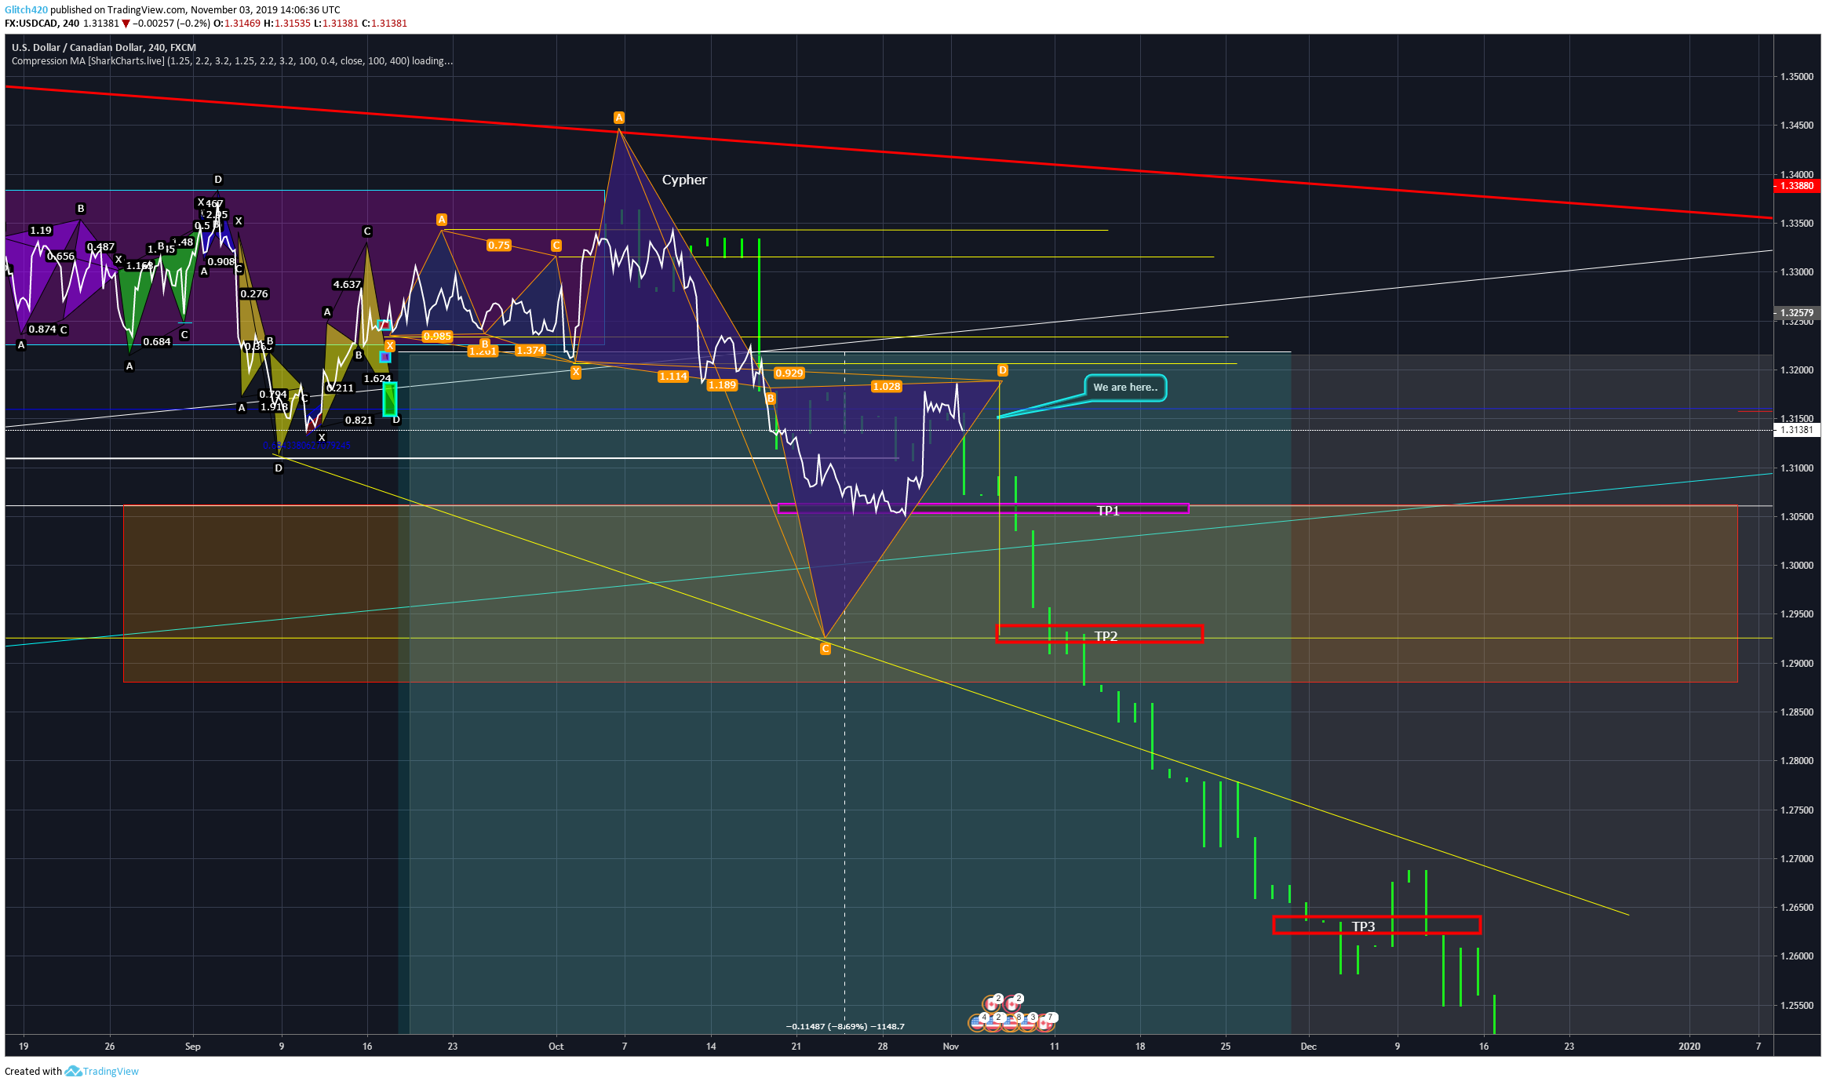Screen dimensions: 1826x1085
Task: Select the "We are here.." callout label
Action: click(1125, 388)
